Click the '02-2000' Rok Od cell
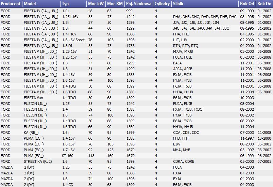Screen dimensions: 273x187 247,40
